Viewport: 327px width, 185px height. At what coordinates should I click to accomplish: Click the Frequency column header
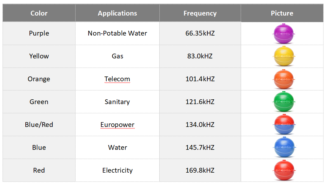click(200, 13)
